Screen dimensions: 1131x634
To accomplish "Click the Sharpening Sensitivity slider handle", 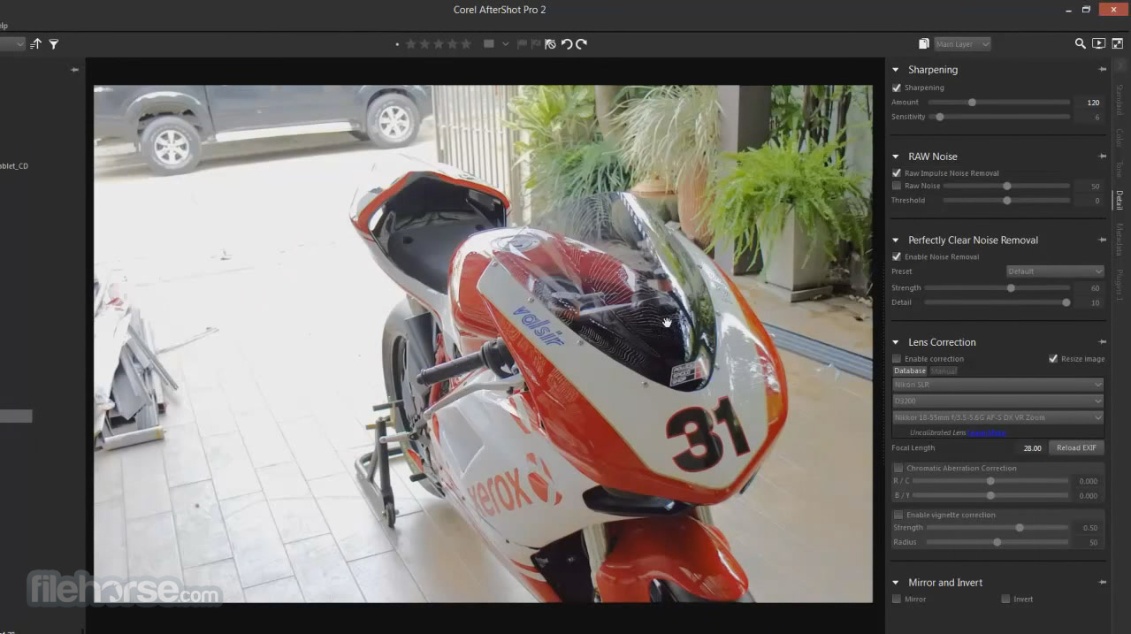I will (x=939, y=117).
